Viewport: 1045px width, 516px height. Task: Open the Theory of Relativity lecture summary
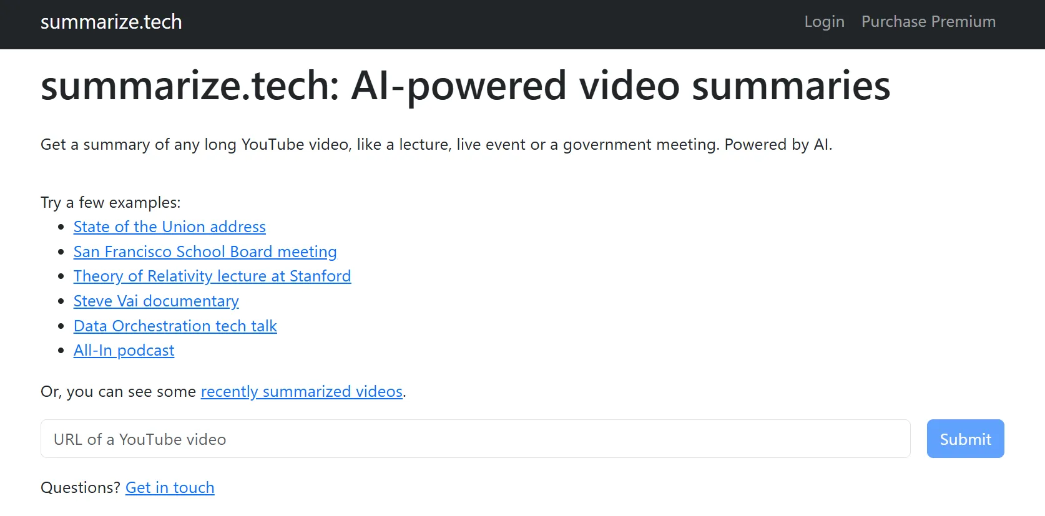click(x=212, y=276)
